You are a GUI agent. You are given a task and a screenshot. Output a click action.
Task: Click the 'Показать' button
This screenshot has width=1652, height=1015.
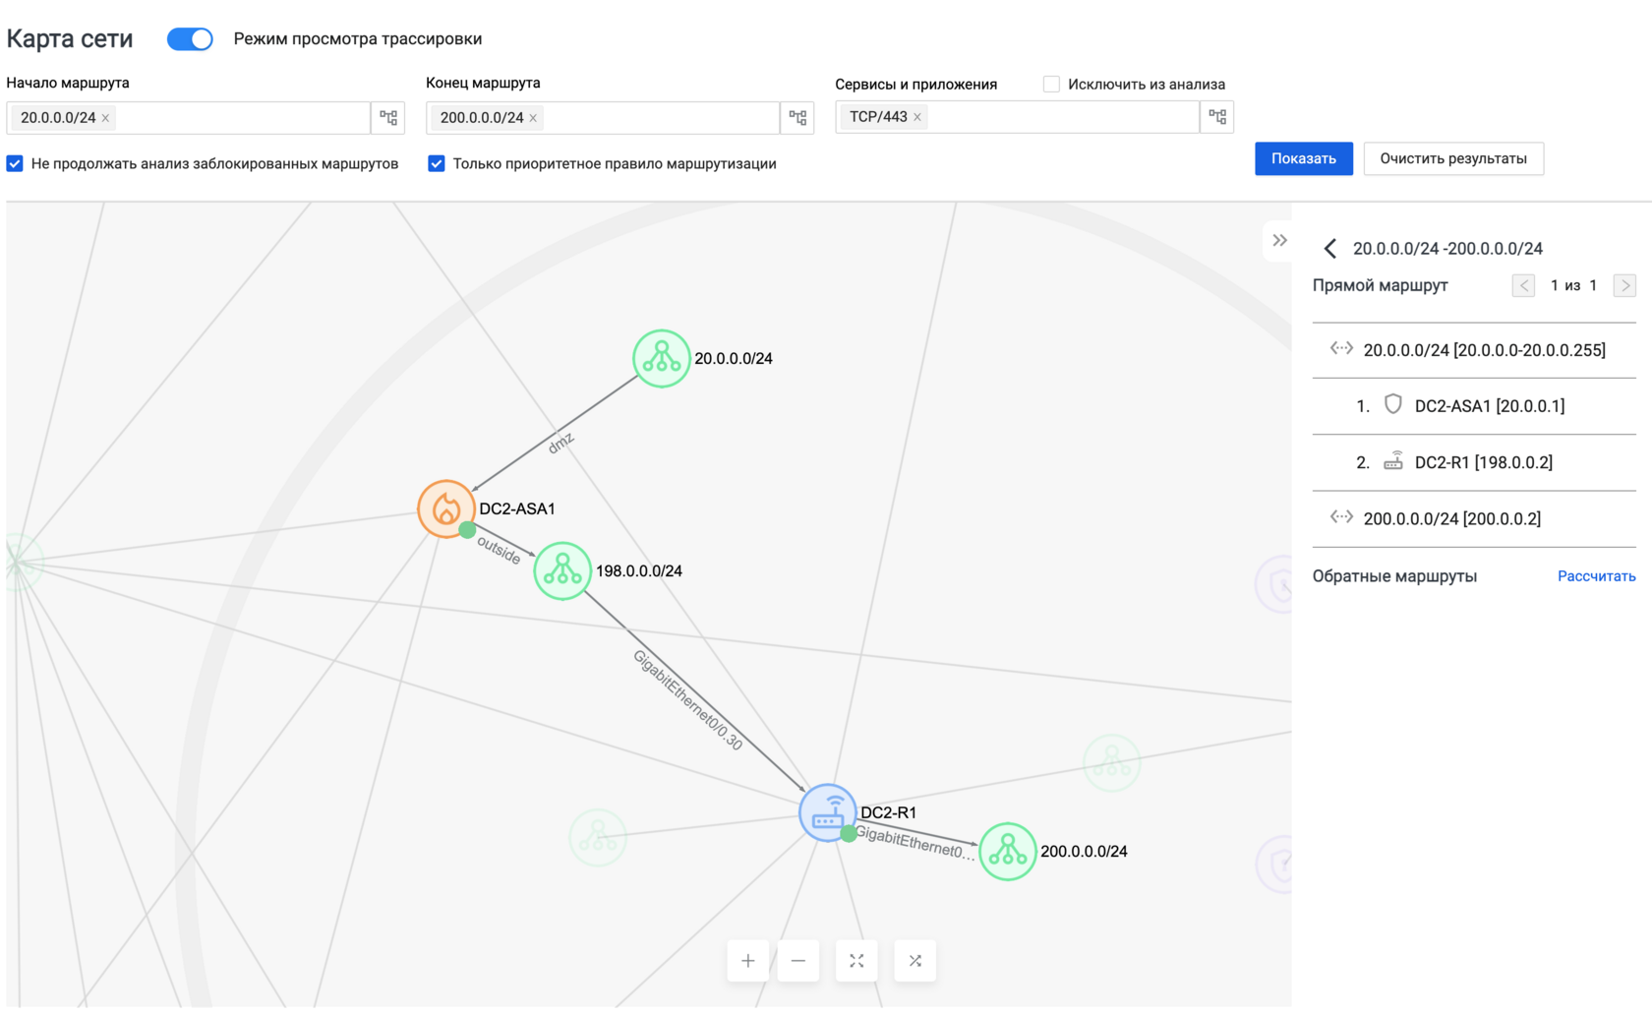coord(1303,158)
